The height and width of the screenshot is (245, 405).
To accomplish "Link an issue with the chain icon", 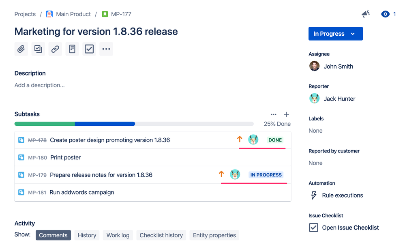I will click(x=55, y=49).
